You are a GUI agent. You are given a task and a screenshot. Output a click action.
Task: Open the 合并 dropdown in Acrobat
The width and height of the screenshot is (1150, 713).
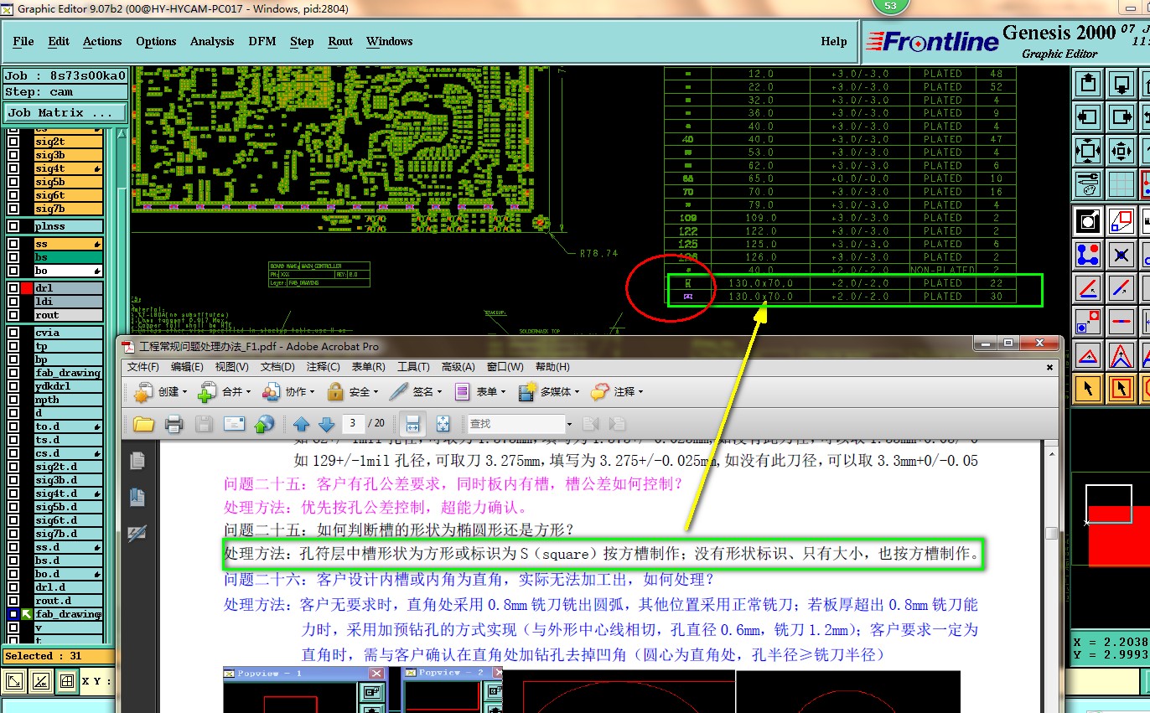click(x=225, y=391)
